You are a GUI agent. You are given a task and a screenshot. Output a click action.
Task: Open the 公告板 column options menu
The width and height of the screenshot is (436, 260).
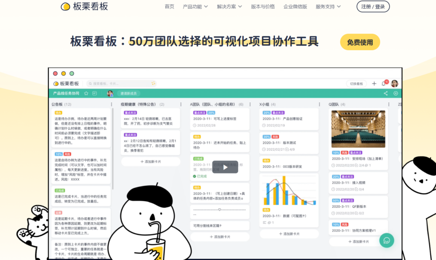(112, 104)
